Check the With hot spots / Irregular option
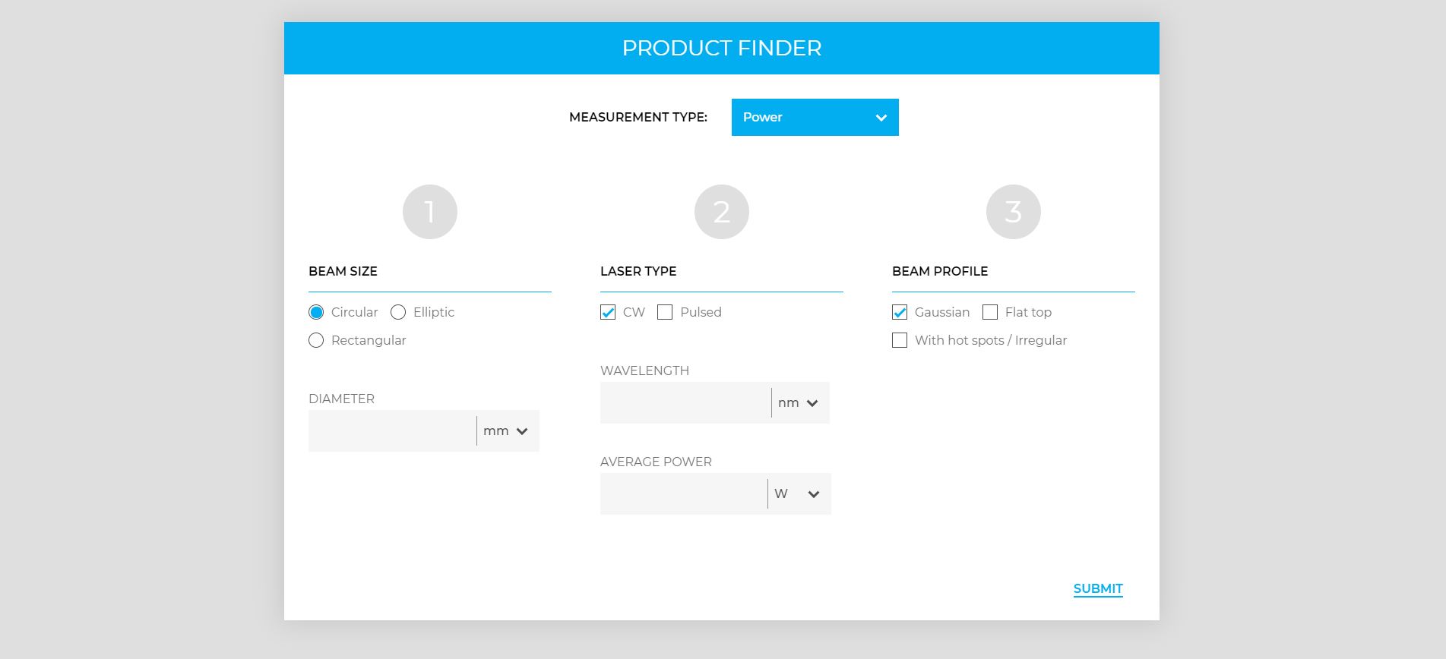 [900, 340]
